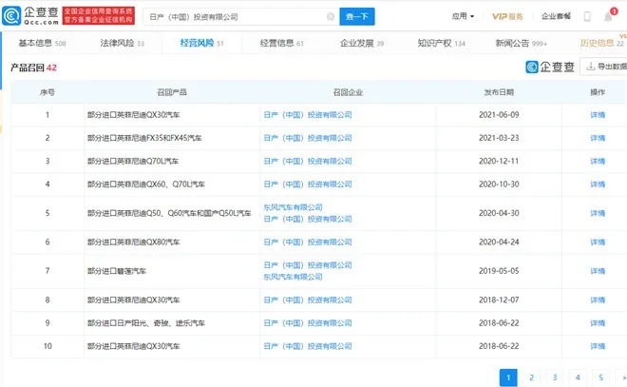This screenshot has height=387, width=627.
Task: Open the 企业套餐 link
Action: [x=556, y=16]
